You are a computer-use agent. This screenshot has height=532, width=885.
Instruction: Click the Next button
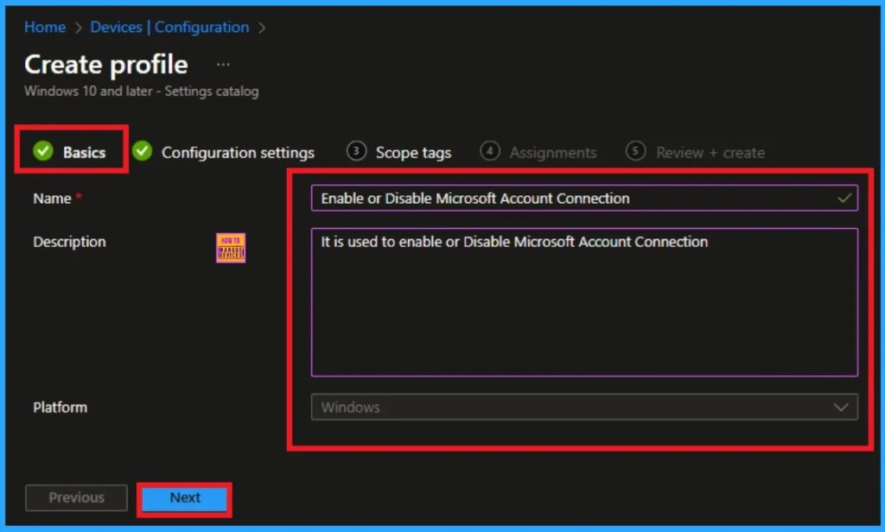pos(185,498)
